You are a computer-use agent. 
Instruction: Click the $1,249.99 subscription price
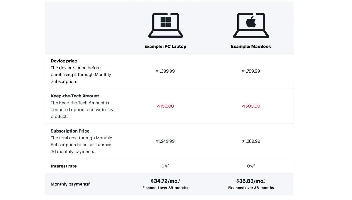(x=165, y=141)
